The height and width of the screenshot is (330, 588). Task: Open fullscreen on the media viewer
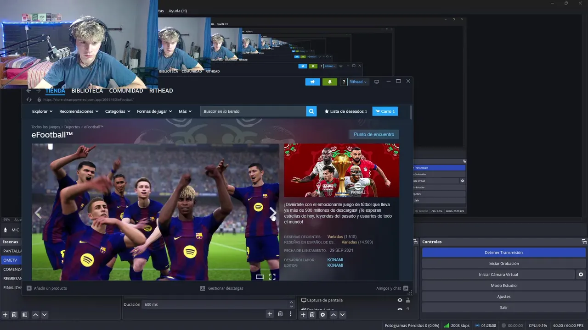click(x=272, y=277)
